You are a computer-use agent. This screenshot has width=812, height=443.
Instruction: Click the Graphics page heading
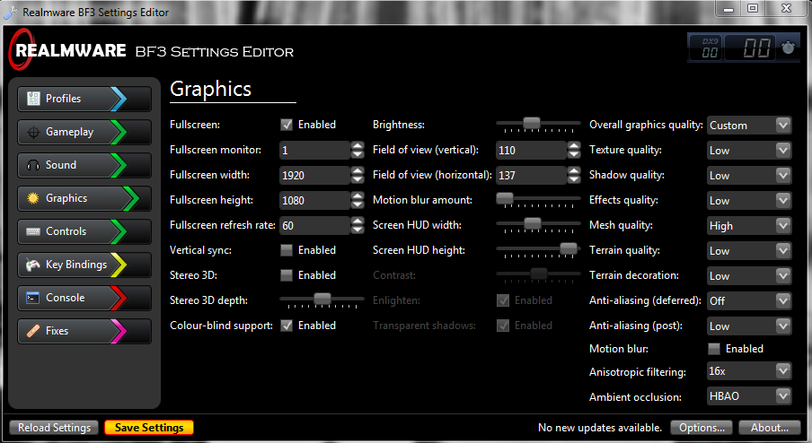pos(211,89)
